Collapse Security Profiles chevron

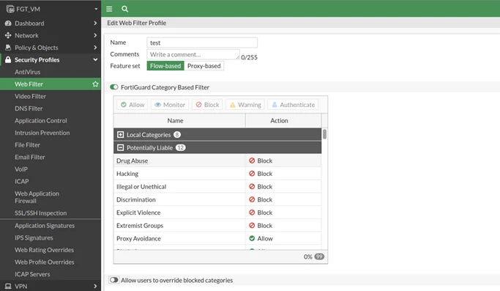(95, 59)
